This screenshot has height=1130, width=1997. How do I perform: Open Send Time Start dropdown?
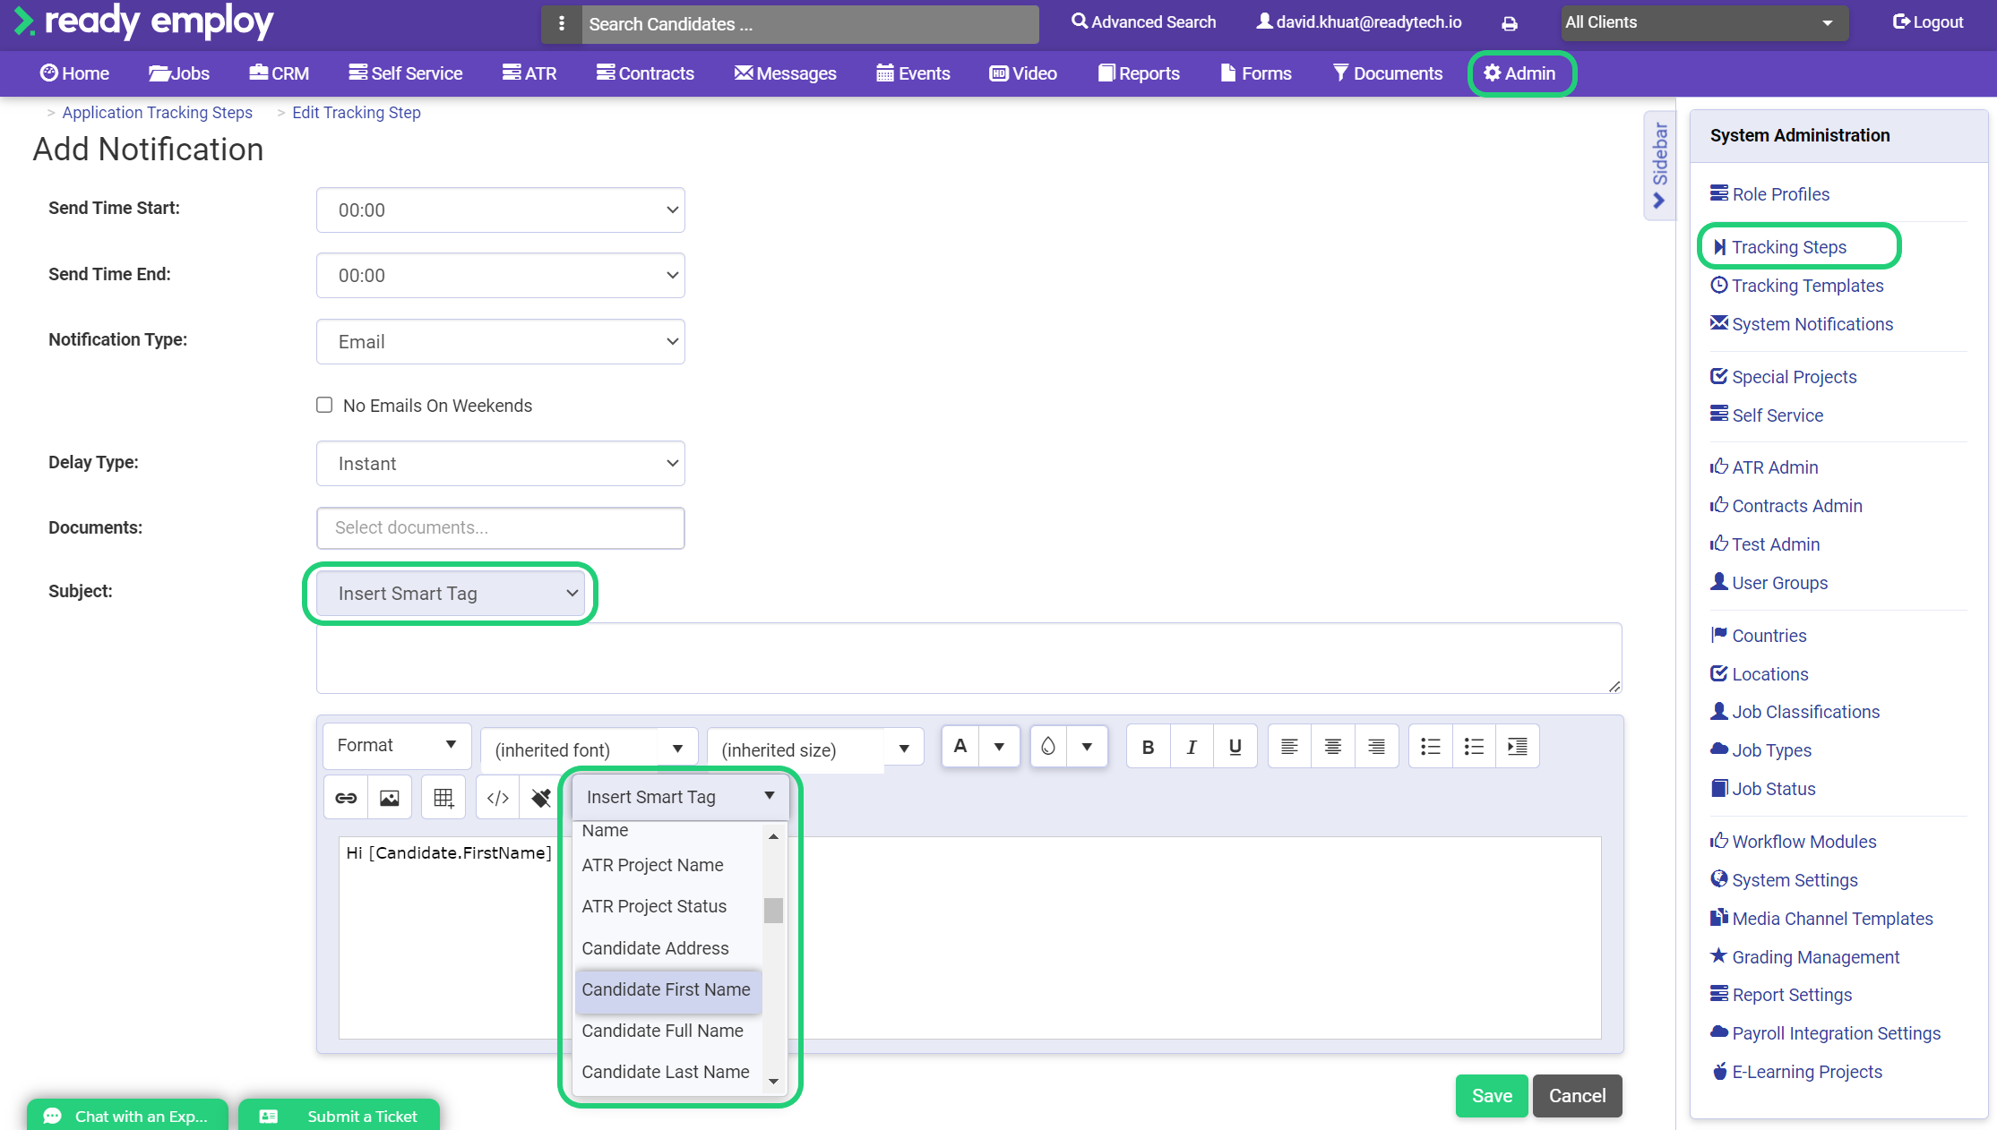(x=501, y=210)
